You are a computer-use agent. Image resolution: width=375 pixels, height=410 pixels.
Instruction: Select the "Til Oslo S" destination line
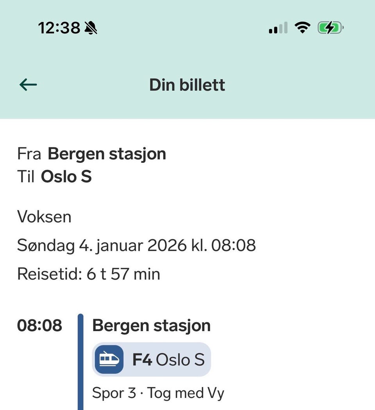(54, 177)
